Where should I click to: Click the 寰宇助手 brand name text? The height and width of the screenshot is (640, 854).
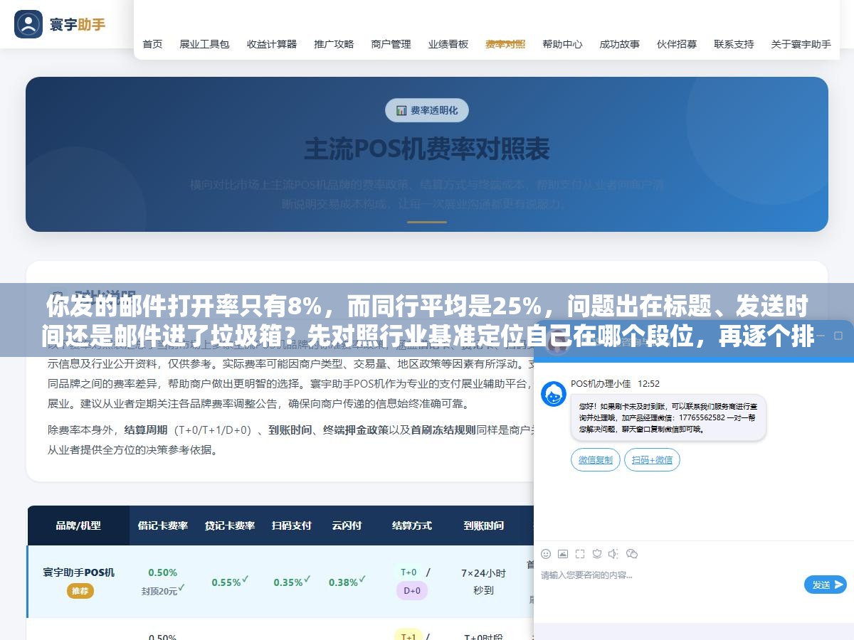coord(78,24)
